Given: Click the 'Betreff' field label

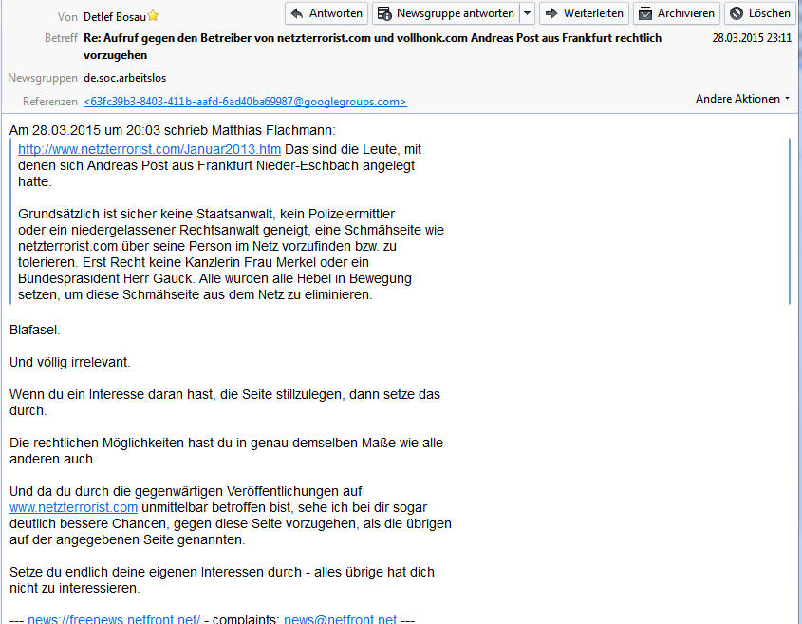Looking at the screenshot, I should [x=61, y=38].
